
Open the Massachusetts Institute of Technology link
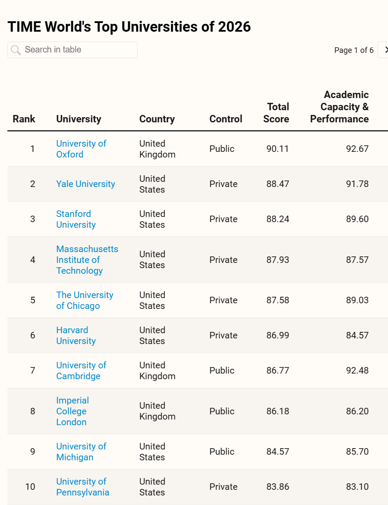point(87,260)
